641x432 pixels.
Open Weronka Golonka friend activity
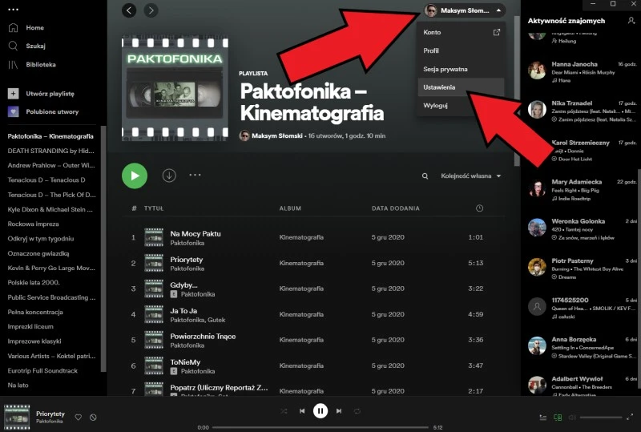click(583, 229)
